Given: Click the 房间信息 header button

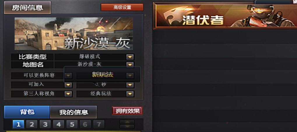Looking at the screenshot, I should pos(27,8).
